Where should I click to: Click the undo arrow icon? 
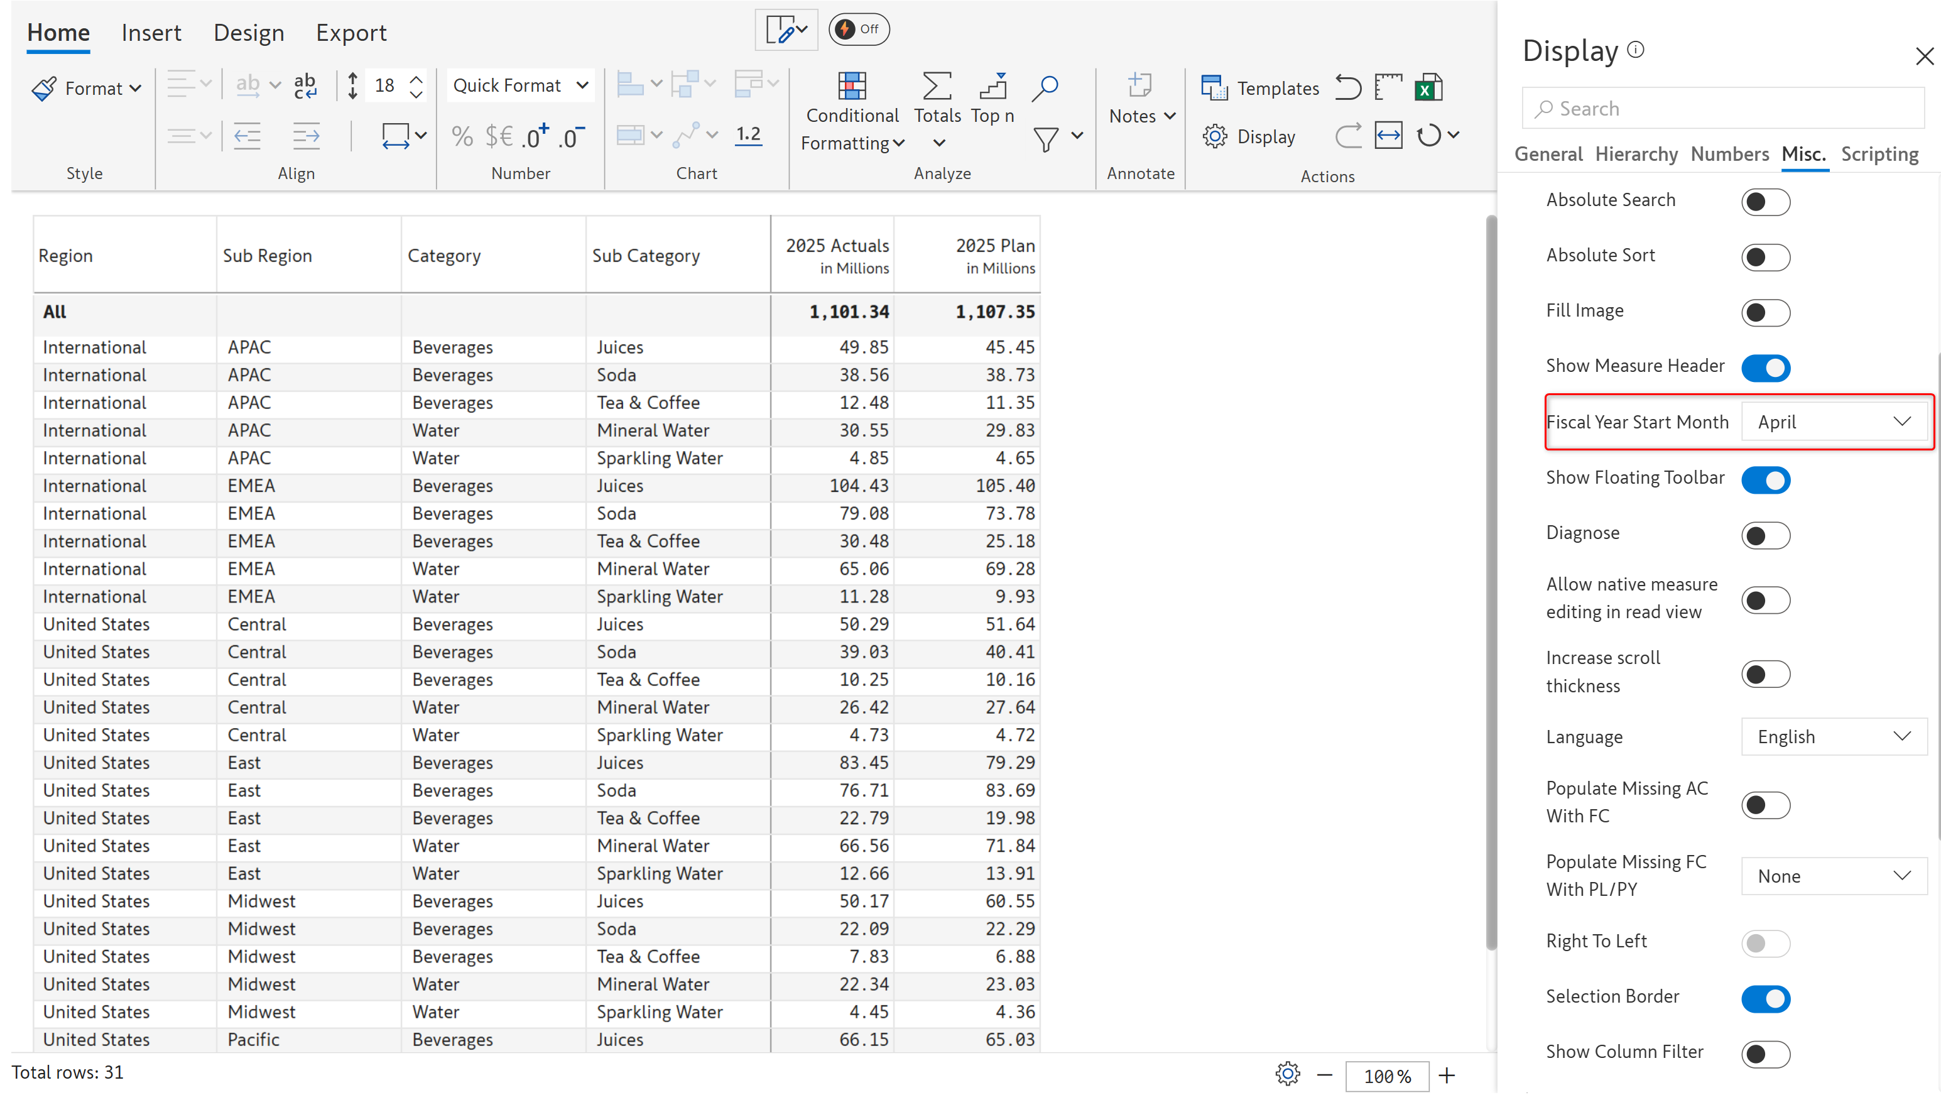coord(1347,87)
